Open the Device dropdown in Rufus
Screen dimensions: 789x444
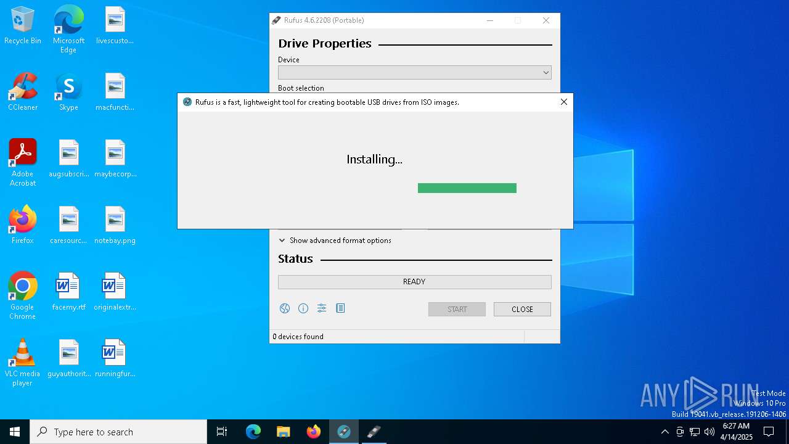(x=414, y=72)
